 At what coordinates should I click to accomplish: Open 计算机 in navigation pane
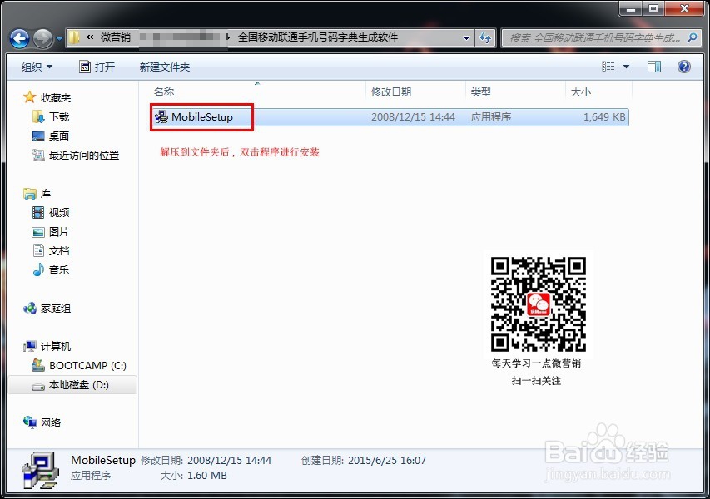pos(56,347)
